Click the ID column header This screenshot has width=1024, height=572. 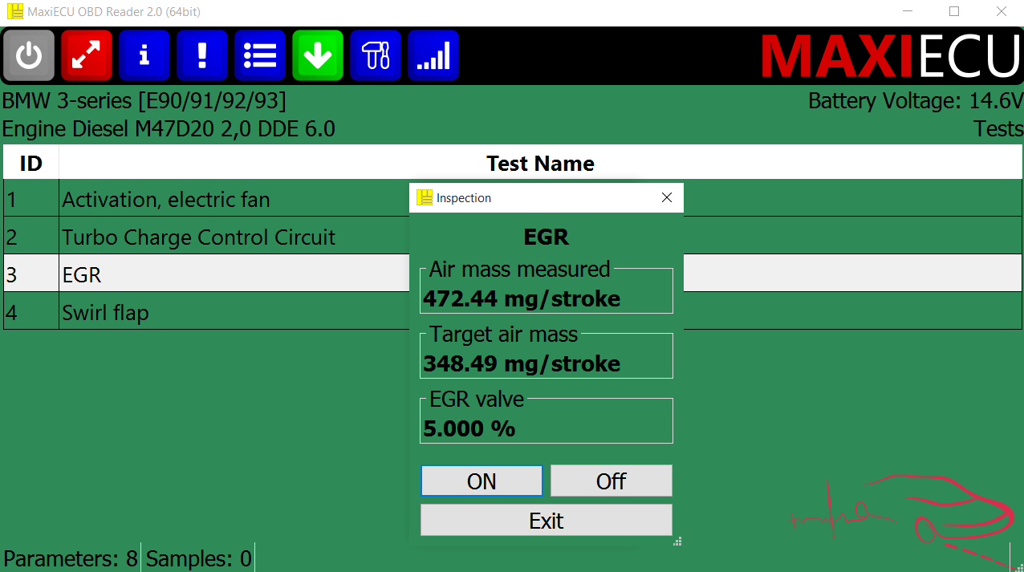(x=30, y=163)
